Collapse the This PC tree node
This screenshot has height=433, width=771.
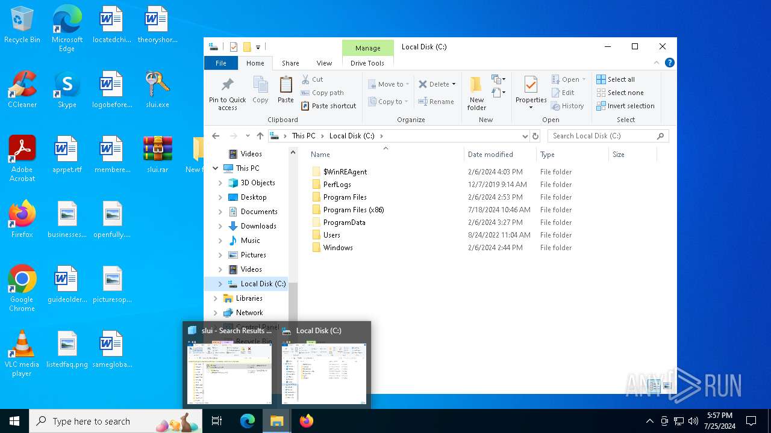[x=216, y=168]
